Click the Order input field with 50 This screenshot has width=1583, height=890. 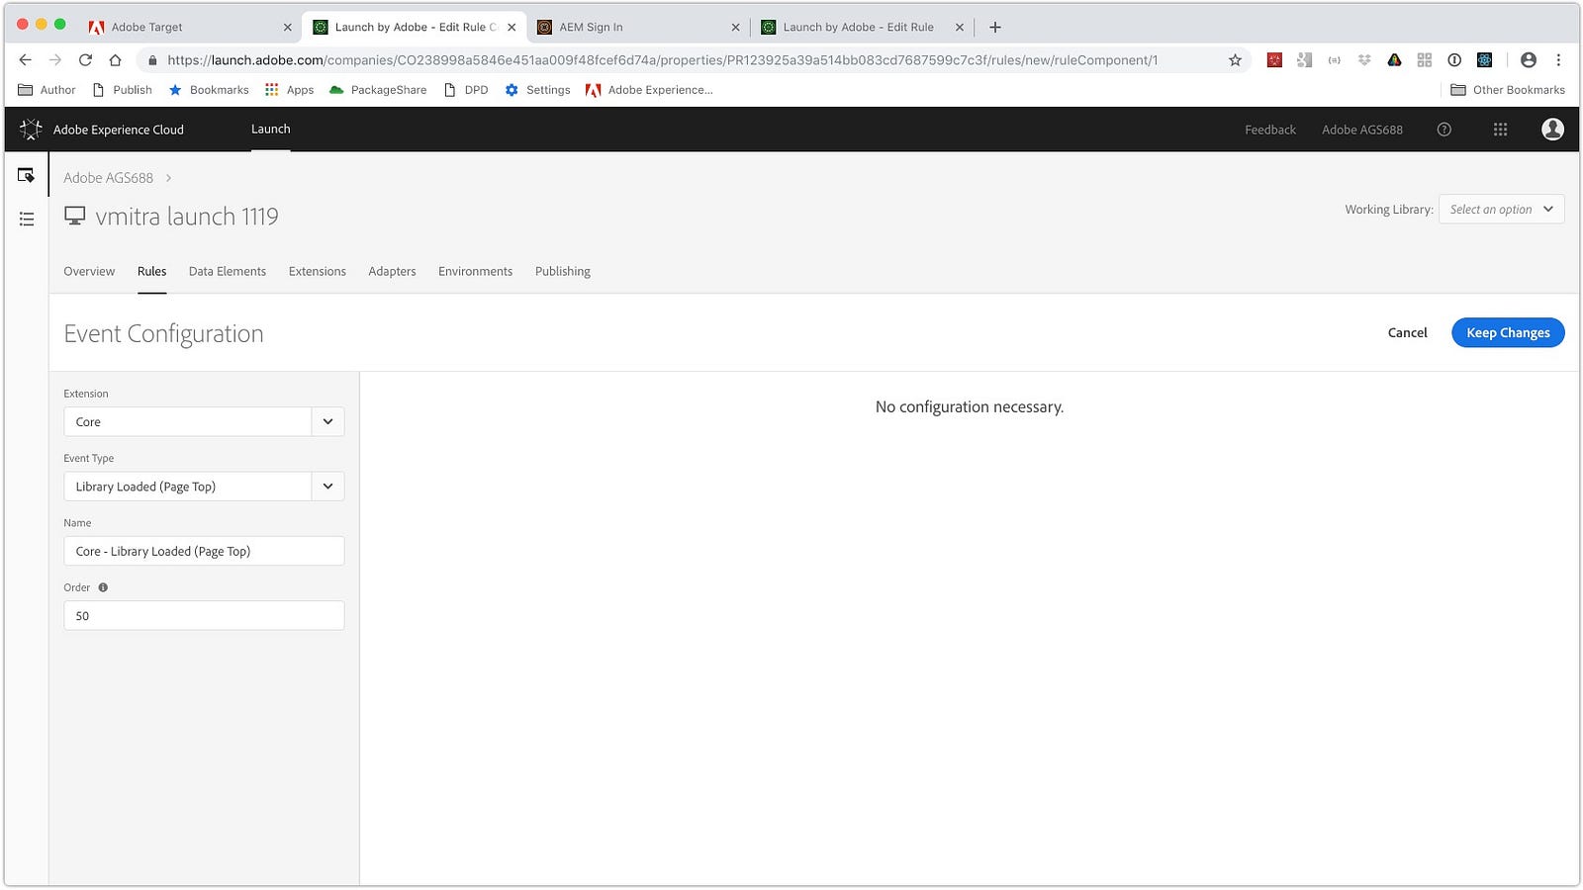point(204,616)
